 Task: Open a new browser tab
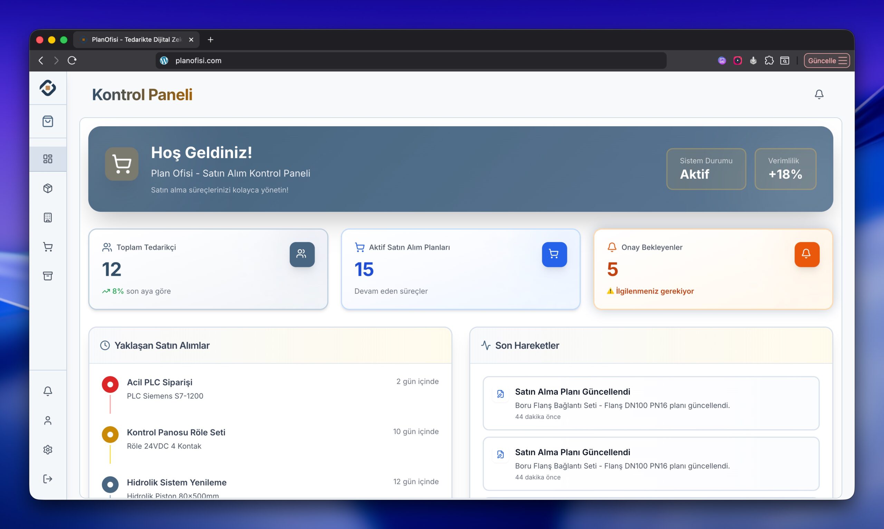pos(211,40)
